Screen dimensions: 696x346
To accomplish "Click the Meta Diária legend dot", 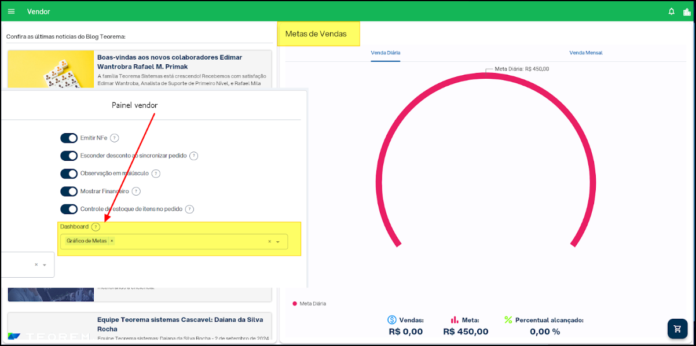I will [295, 303].
